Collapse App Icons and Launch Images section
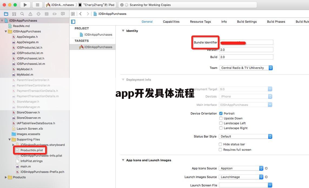The width and height of the screenshot is (309, 188). 123,160
